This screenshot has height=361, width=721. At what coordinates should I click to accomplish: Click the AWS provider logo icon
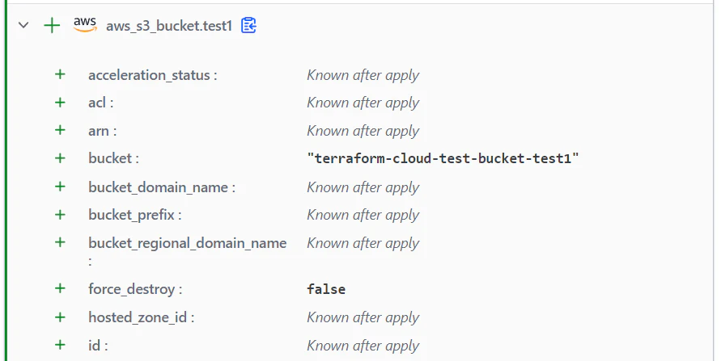pyautogui.click(x=85, y=25)
